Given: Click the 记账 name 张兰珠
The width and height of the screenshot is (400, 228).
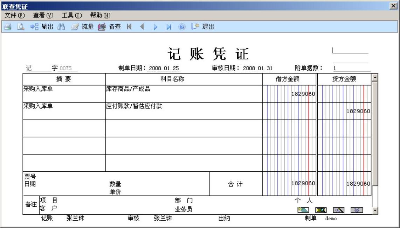Looking at the screenshot, I should click(75, 218).
